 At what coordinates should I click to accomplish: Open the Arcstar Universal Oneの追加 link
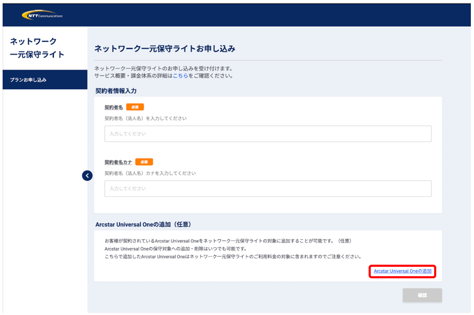coord(402,271)
